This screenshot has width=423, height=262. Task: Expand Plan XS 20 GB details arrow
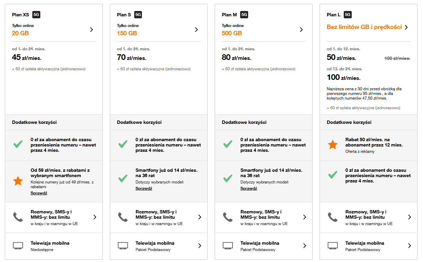click(92, 30)
